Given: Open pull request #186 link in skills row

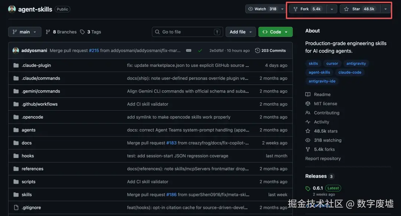Looking at the screenshot, I should (171, 194).
